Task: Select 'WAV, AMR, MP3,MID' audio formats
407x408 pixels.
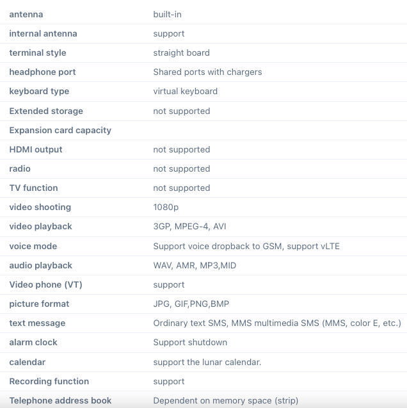Action: click(195, 265)
